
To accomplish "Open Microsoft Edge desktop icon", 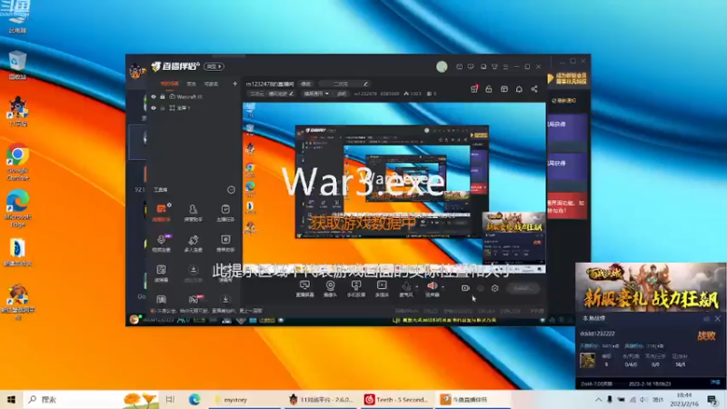I will (x=17, y=208).
